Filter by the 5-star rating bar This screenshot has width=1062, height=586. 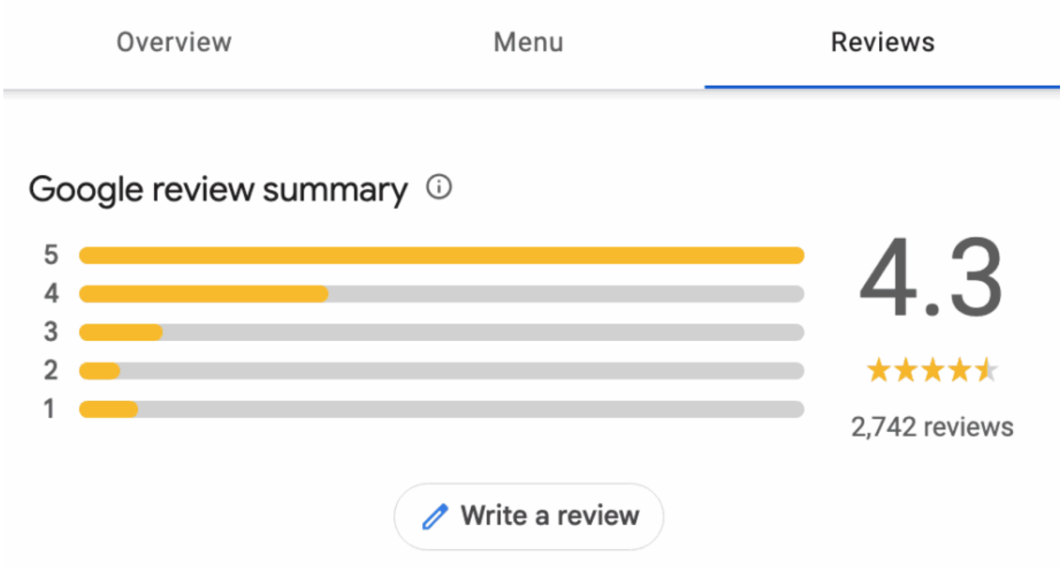pos(441,255)
